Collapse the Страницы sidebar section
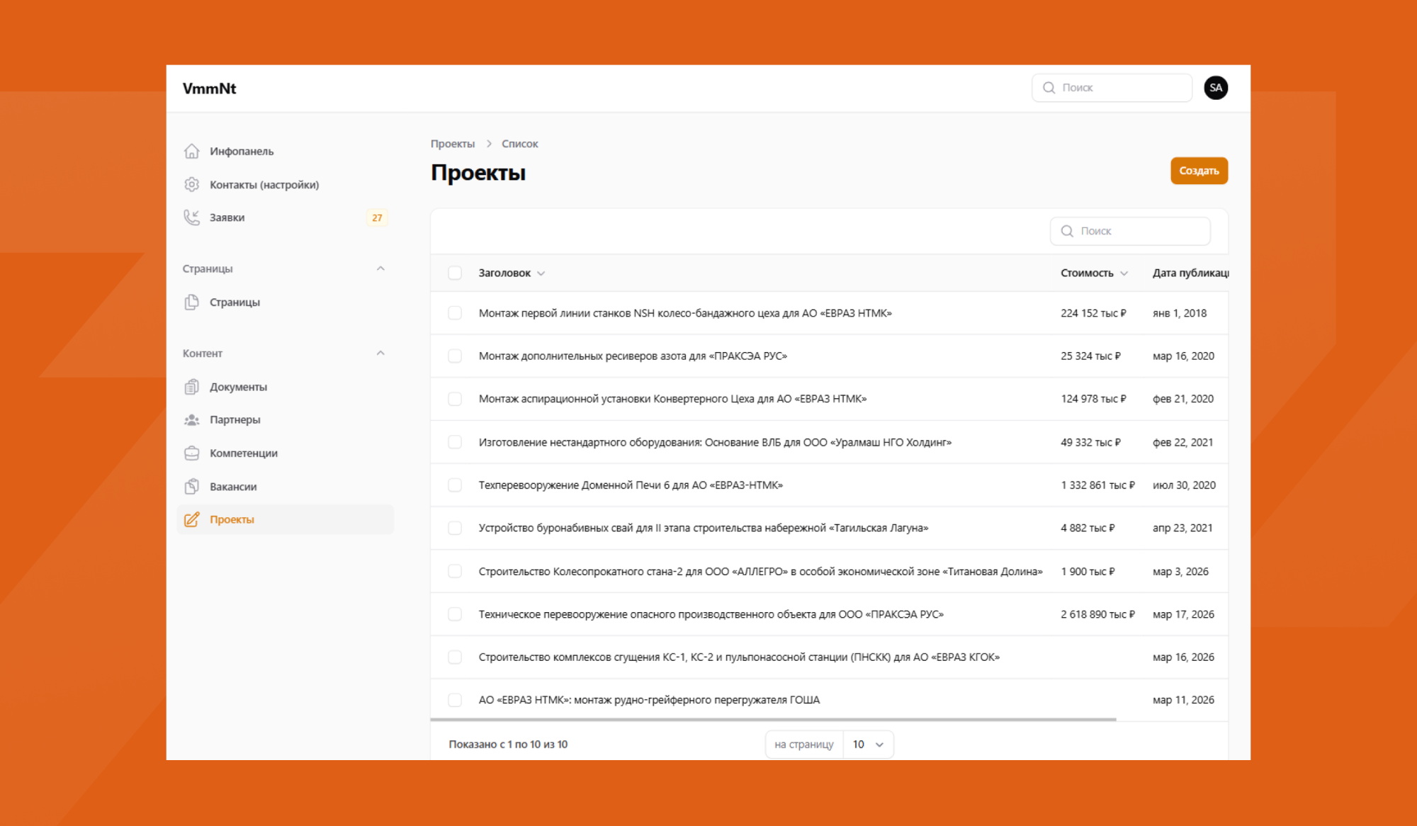Image resolution: width=1417 pixels, height=826 pixels. pos(380,268)
